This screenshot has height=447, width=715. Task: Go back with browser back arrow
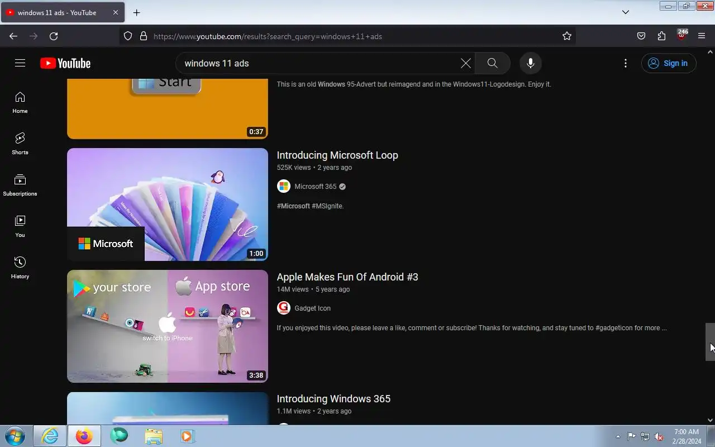[x=13, y=36]
